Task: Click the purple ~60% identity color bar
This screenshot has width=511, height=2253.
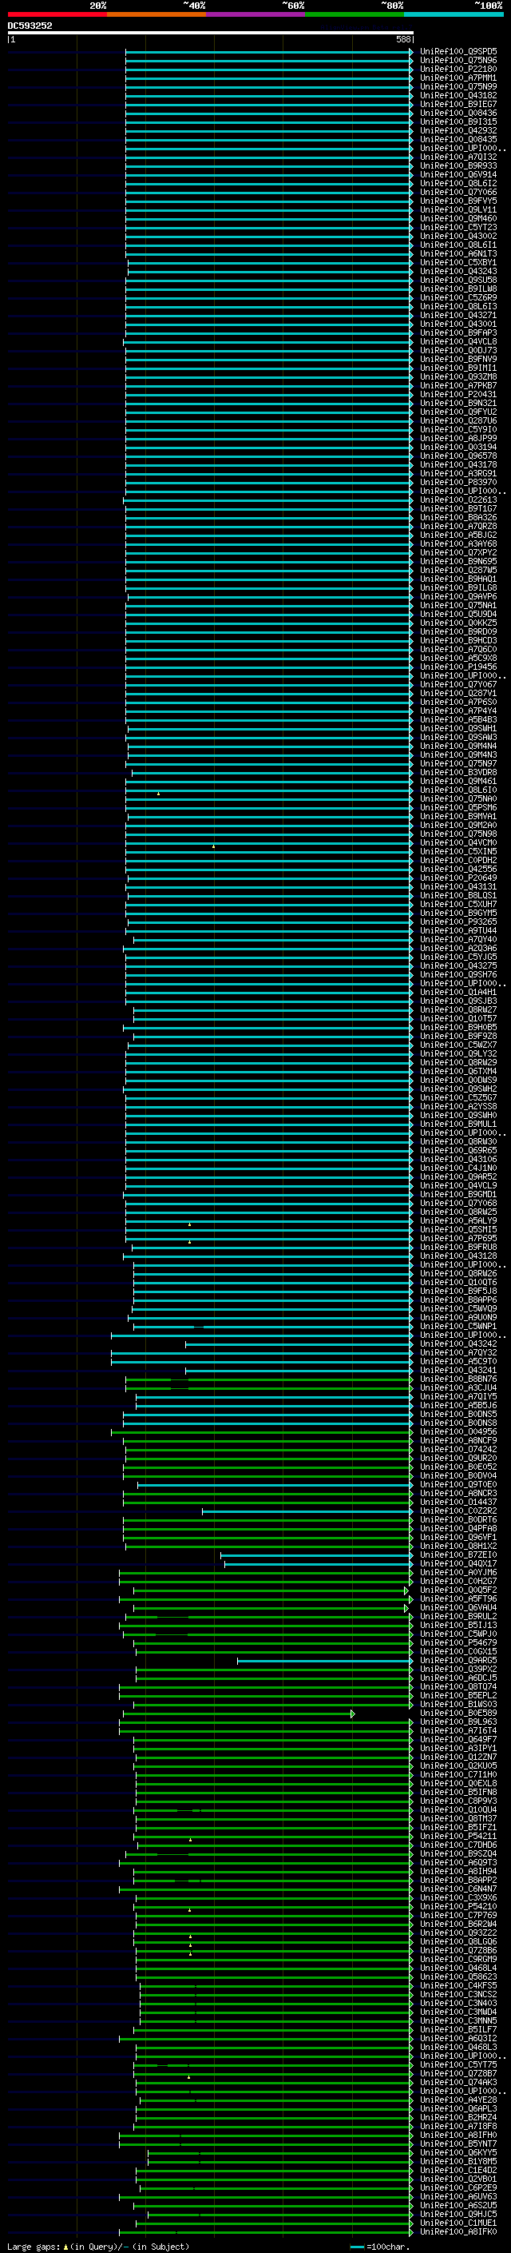Action: (256, 14)
